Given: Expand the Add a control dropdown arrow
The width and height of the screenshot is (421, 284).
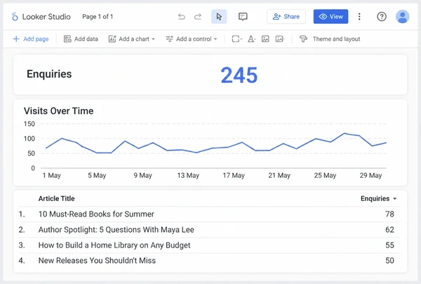Looking at the screenshot, I should (215, 39).
